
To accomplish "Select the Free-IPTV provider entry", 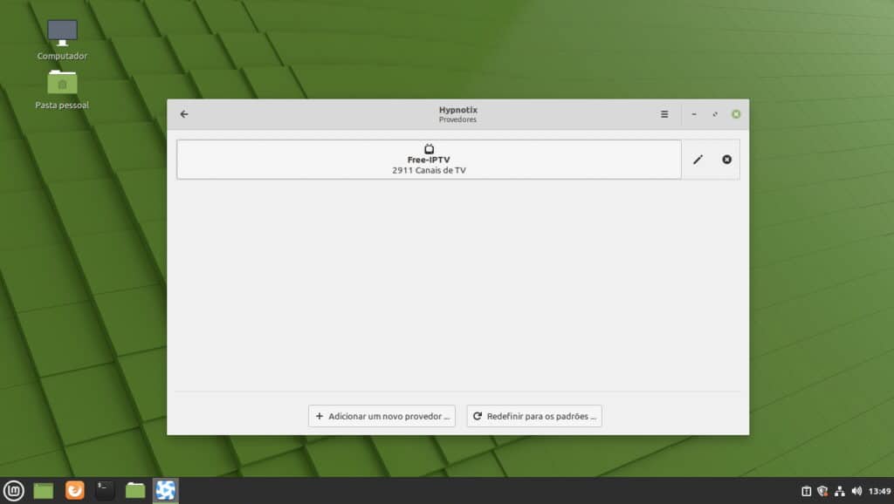I will (429, 160).
